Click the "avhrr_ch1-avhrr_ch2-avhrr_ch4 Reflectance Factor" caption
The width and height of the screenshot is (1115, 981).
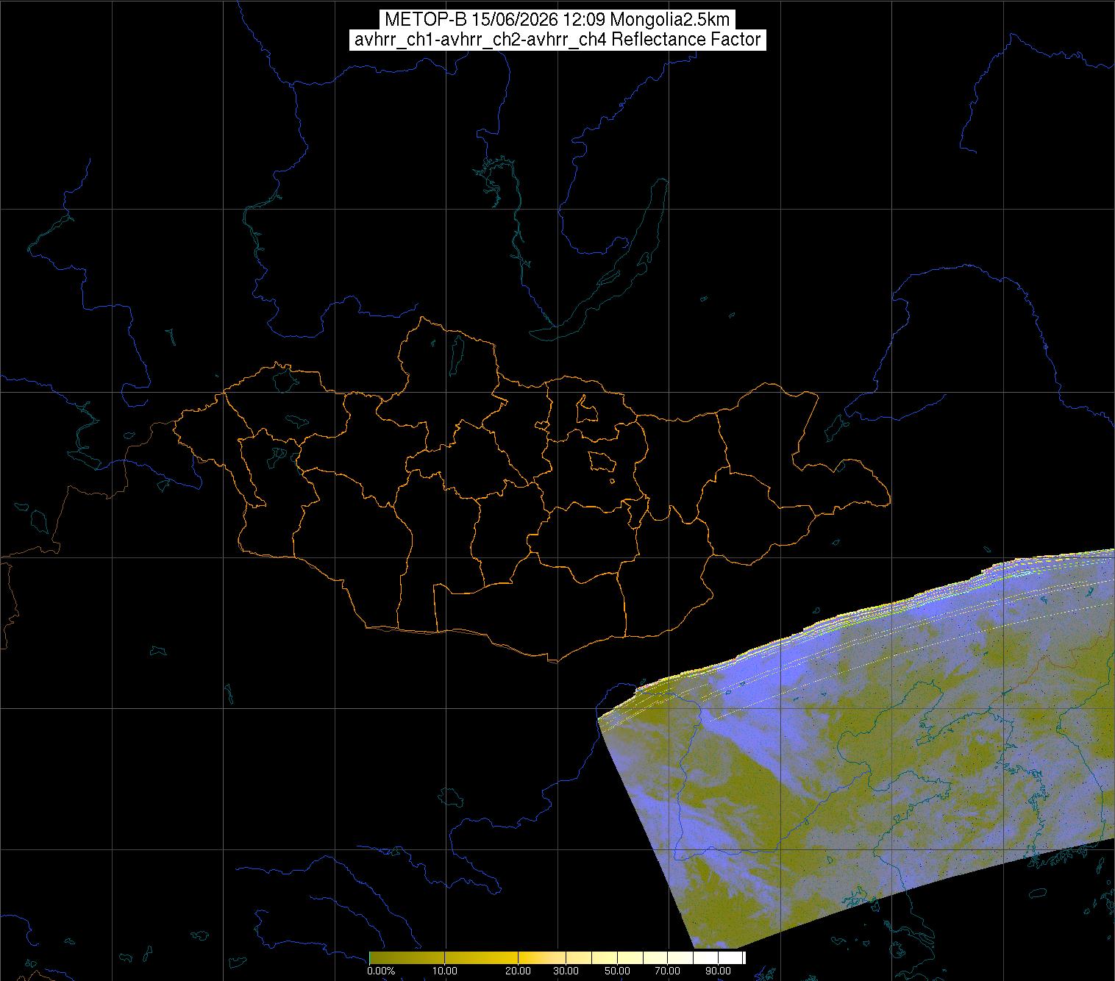pyautogui.click(x=557, y=40)
